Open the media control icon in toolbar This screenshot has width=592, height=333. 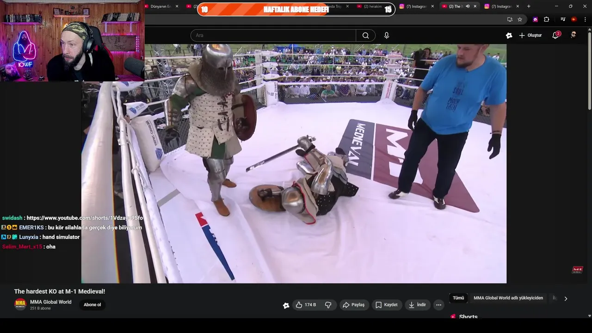[x=563, y=19]
